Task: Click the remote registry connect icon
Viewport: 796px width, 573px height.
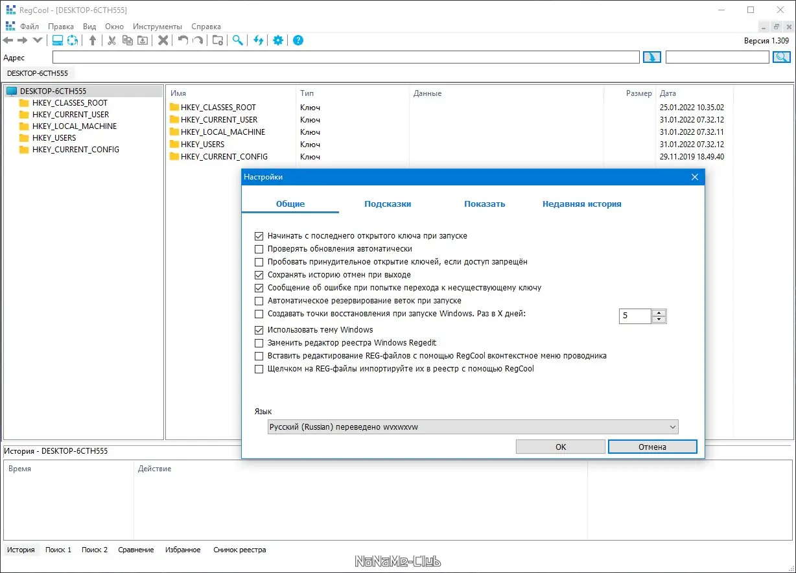Action: pos(73,40)
